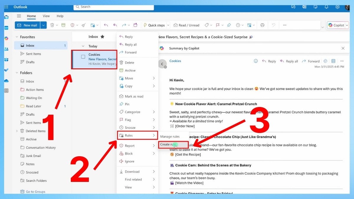354x199 pixels.
Task: Choose Mark as read in context menu
Action: coord(137,96)
